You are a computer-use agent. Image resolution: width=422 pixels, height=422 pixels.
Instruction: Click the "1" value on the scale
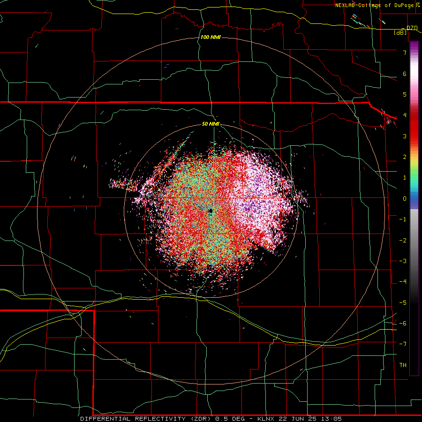(405, 178)
